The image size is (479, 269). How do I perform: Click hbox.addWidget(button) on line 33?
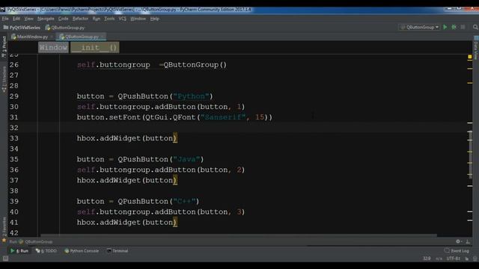126,138
